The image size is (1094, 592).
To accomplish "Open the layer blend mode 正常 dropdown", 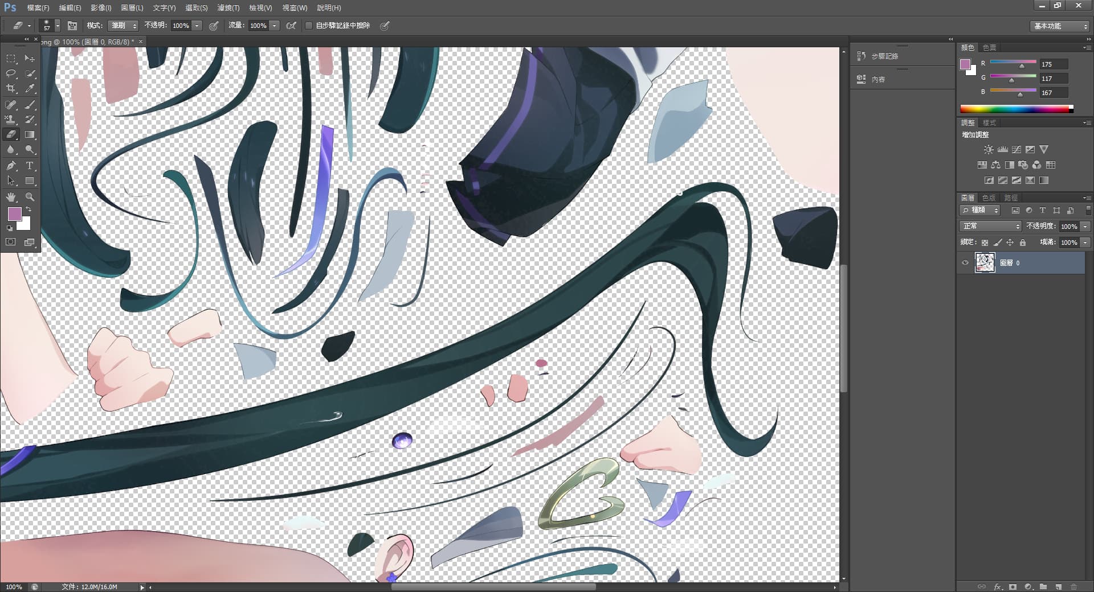I will 990,227.
